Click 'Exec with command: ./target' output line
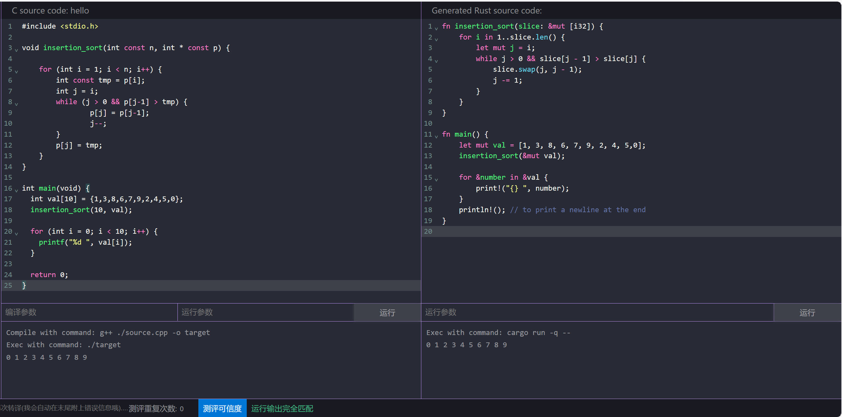Screen dimensions: 842x417 (63, 345)
